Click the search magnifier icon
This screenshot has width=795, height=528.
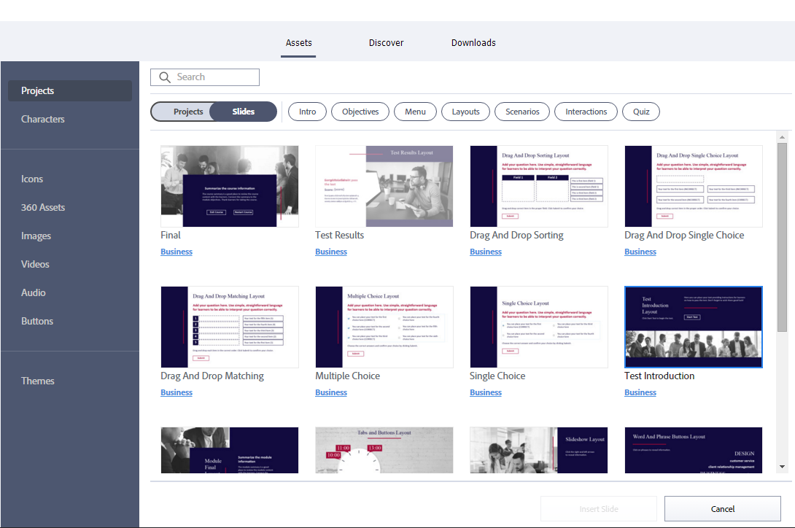163,77
